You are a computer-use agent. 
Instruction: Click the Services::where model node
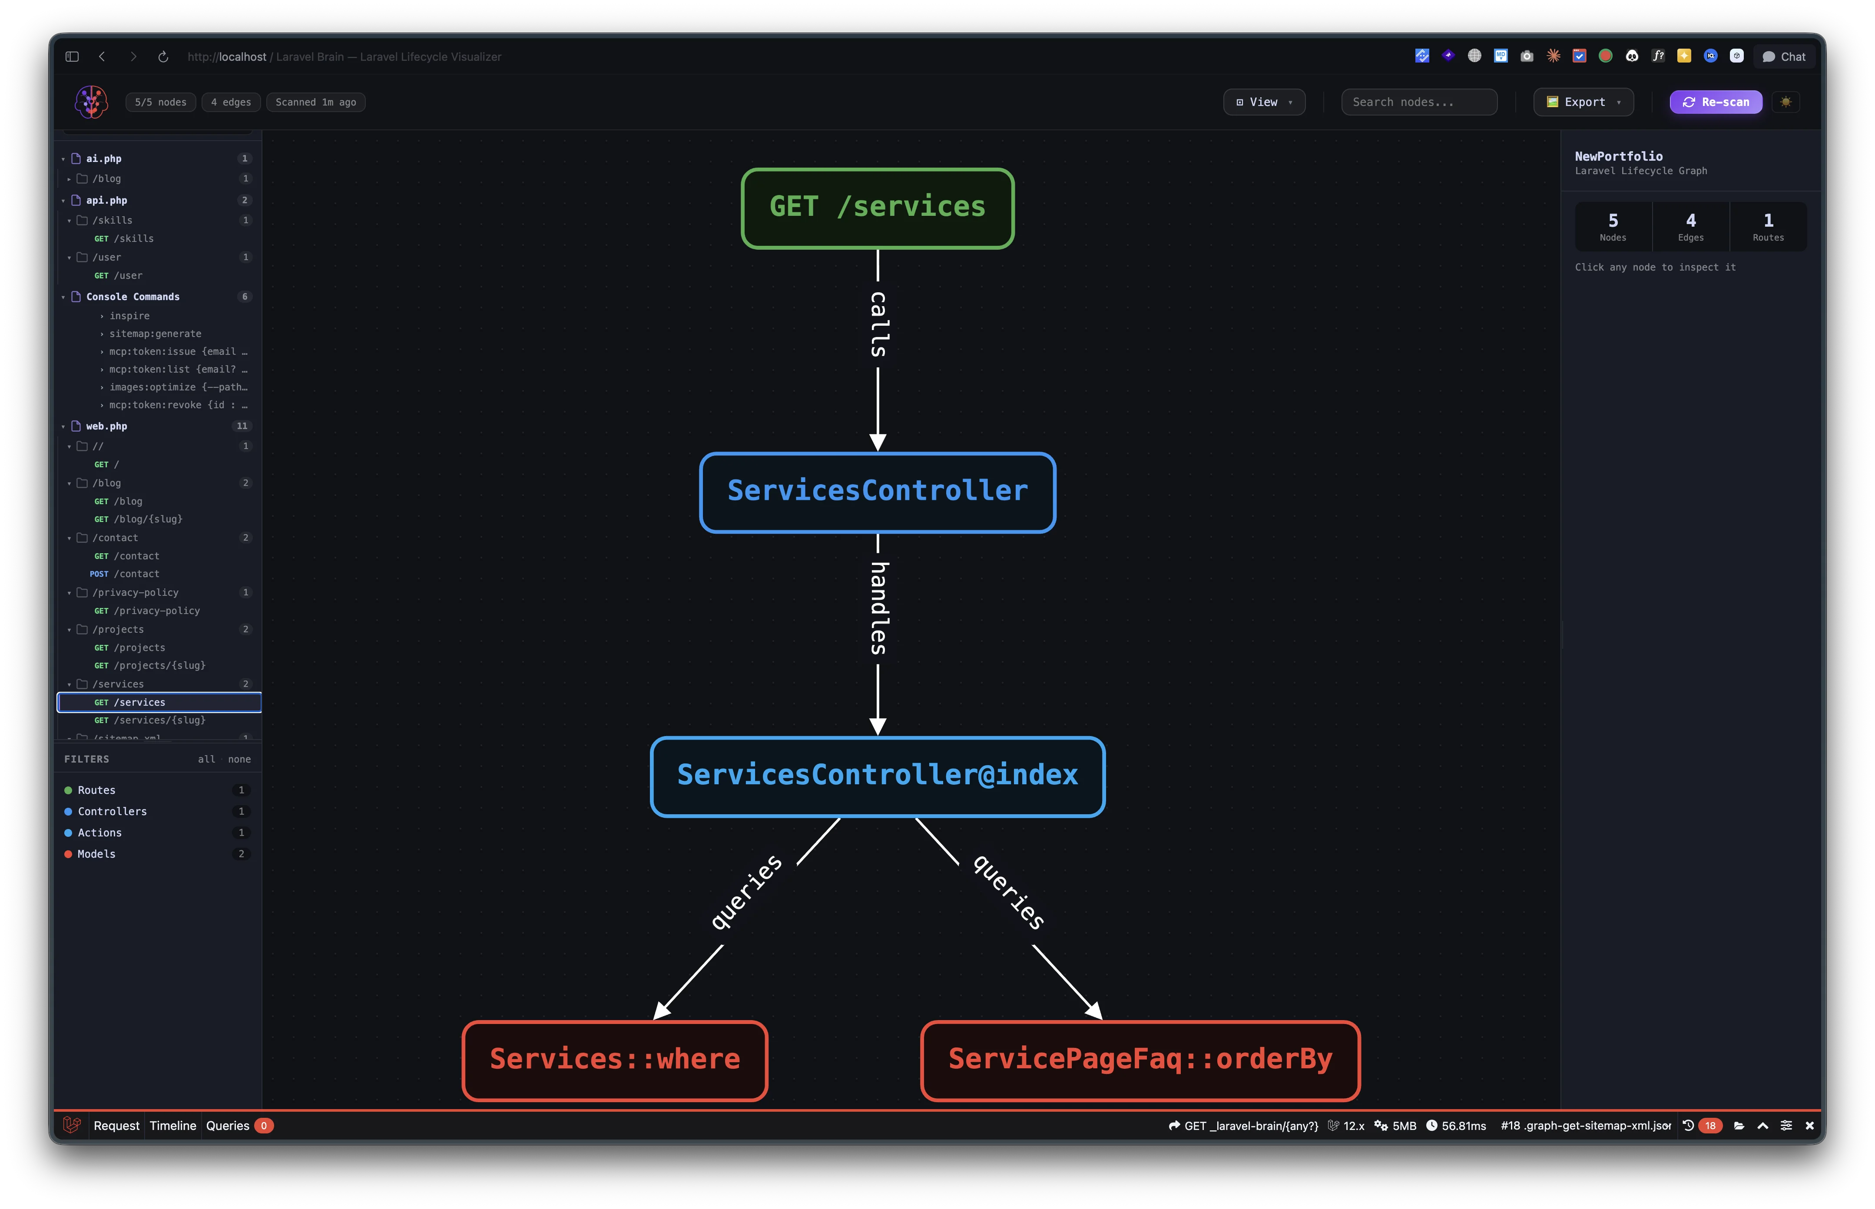coord(615,1060)
